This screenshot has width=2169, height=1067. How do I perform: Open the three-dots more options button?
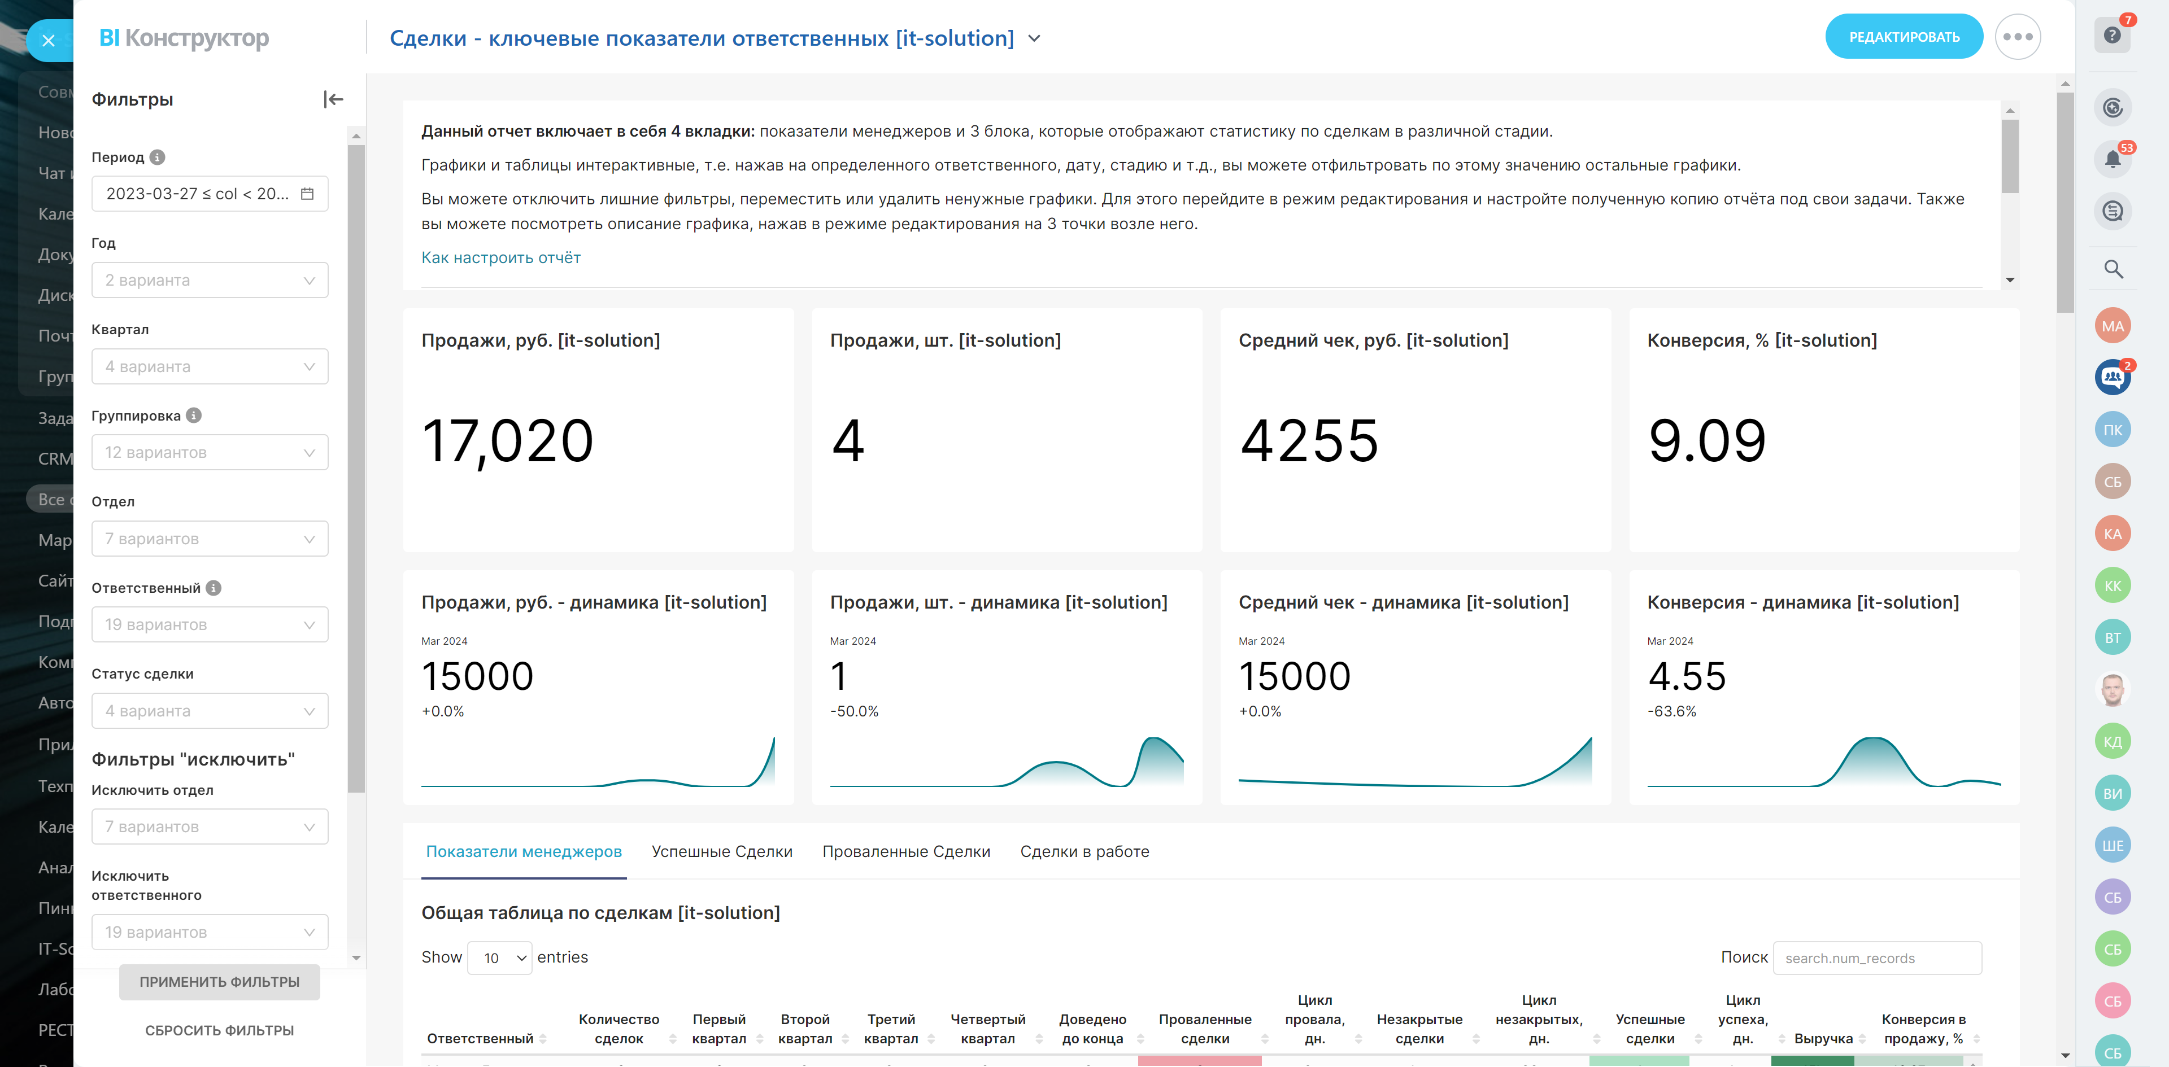tap(2018, 37)
